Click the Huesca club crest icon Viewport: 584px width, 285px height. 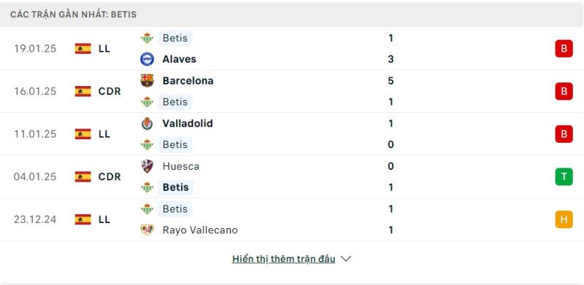tap(147, 166)
